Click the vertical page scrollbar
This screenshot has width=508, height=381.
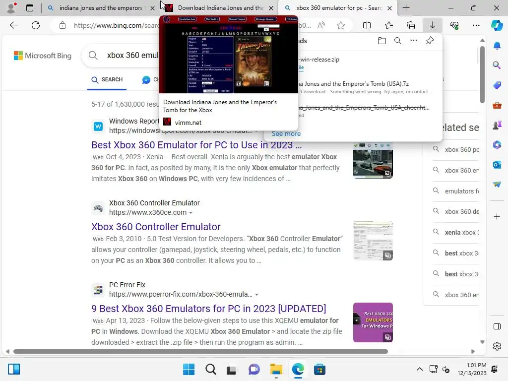tap(482, 74)
